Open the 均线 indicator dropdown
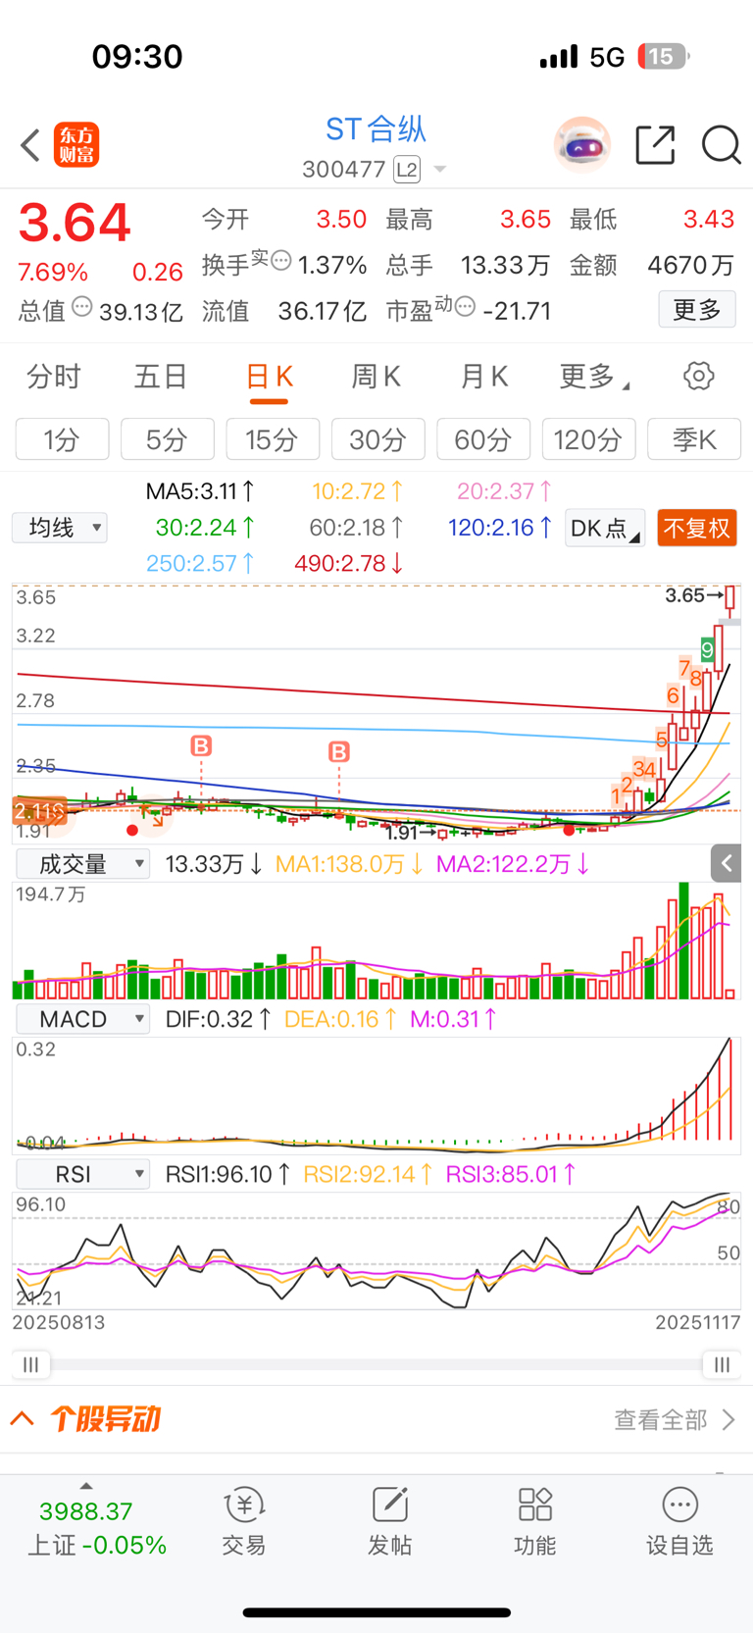 coord(60,528)
